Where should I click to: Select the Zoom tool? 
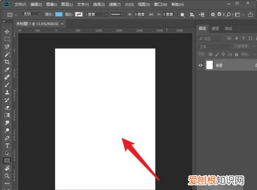(7, 176)
